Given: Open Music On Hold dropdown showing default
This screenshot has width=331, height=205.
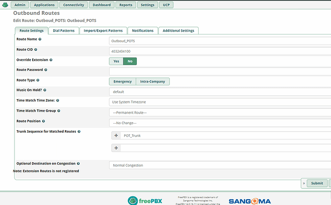Looking at the screenshot, I should click(220, 92).
